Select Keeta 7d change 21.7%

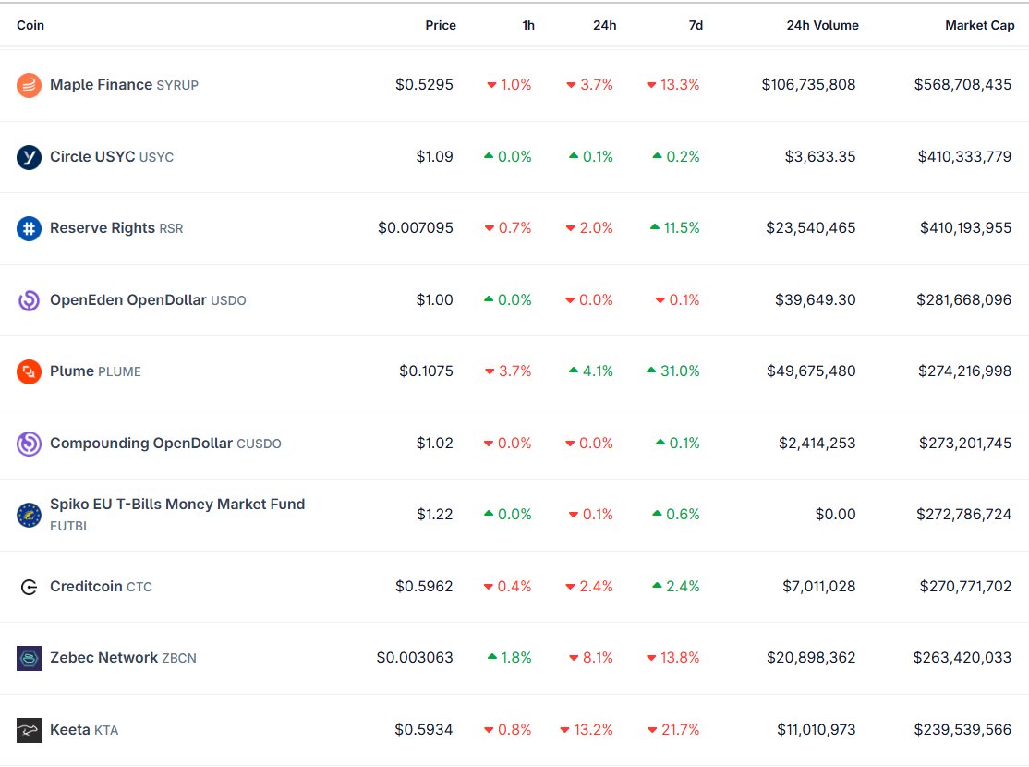674,729
